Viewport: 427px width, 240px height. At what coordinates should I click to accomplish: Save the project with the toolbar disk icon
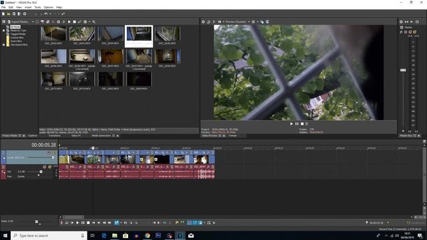click(x=14, y=14)
